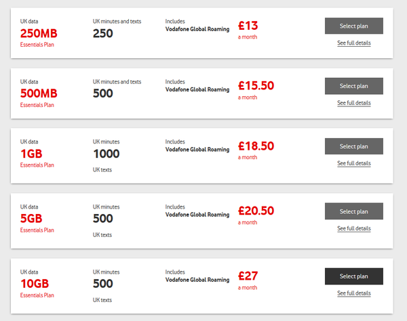Click the £13 a month price
407x321 pixels.
click(x=248, y=30)
